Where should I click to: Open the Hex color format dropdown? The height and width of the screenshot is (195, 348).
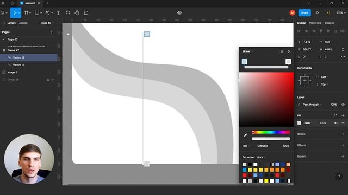[x=246, y=146]
